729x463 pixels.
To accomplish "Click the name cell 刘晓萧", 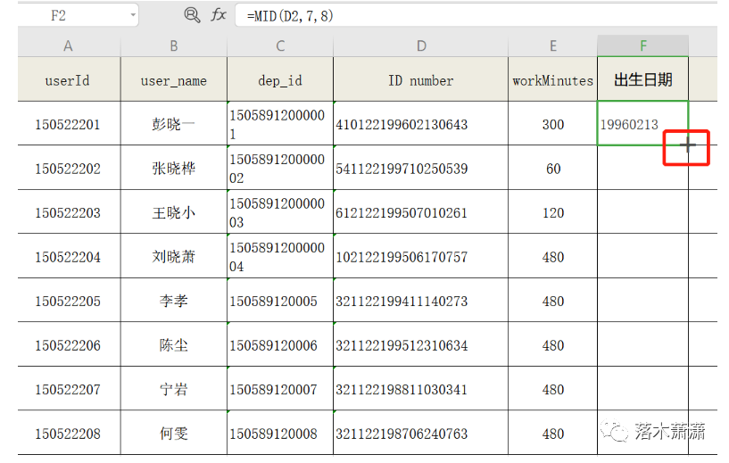I will pyautogui.click(x=174, y=256).
